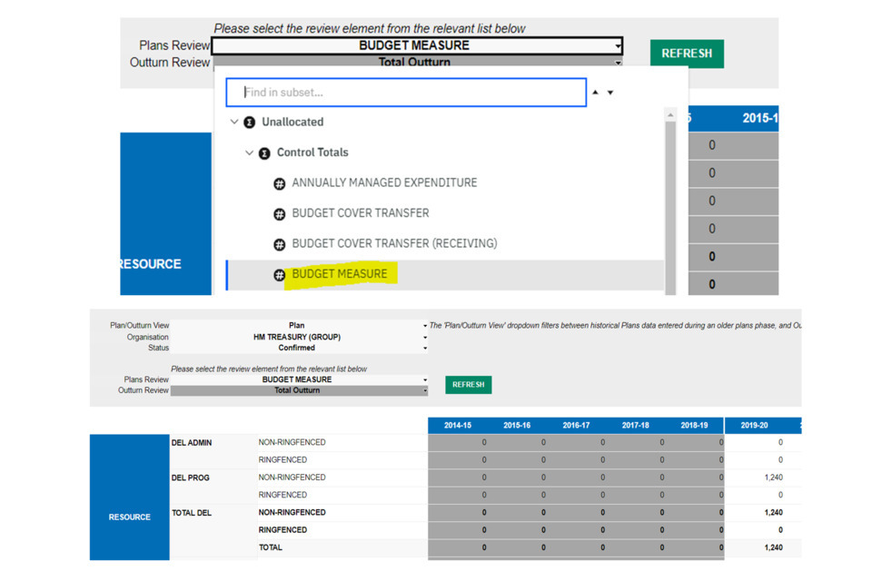Open the Organisation HM TREASURY (GROUP) dropdown
Screen dimensions: 872x581
(424, 337)
